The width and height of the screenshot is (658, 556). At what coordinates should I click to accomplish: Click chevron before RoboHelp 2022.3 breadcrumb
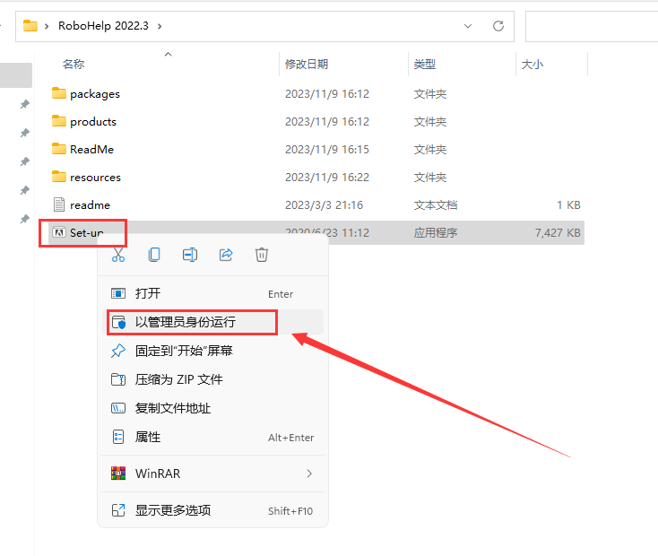pyautogui.click(x=47, y=26)
